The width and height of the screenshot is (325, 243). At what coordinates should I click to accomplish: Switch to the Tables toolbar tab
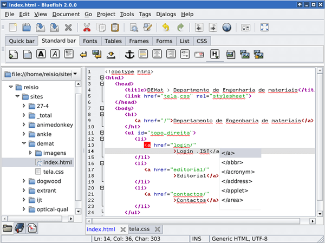[113, 41]
